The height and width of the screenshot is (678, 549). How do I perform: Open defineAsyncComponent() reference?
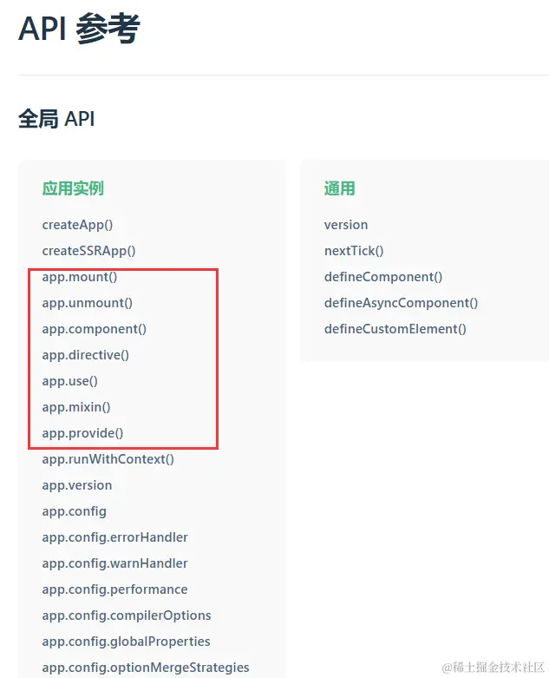click(401, 303)
